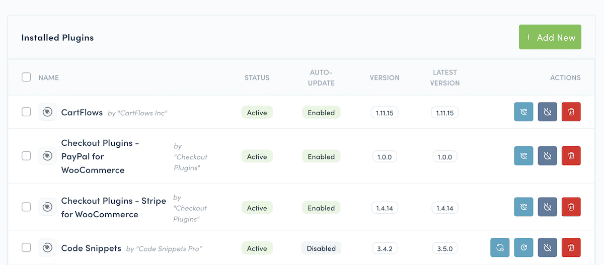Click the CartFlows plugin name
604x265 pixels.
[x=82, y=112]
